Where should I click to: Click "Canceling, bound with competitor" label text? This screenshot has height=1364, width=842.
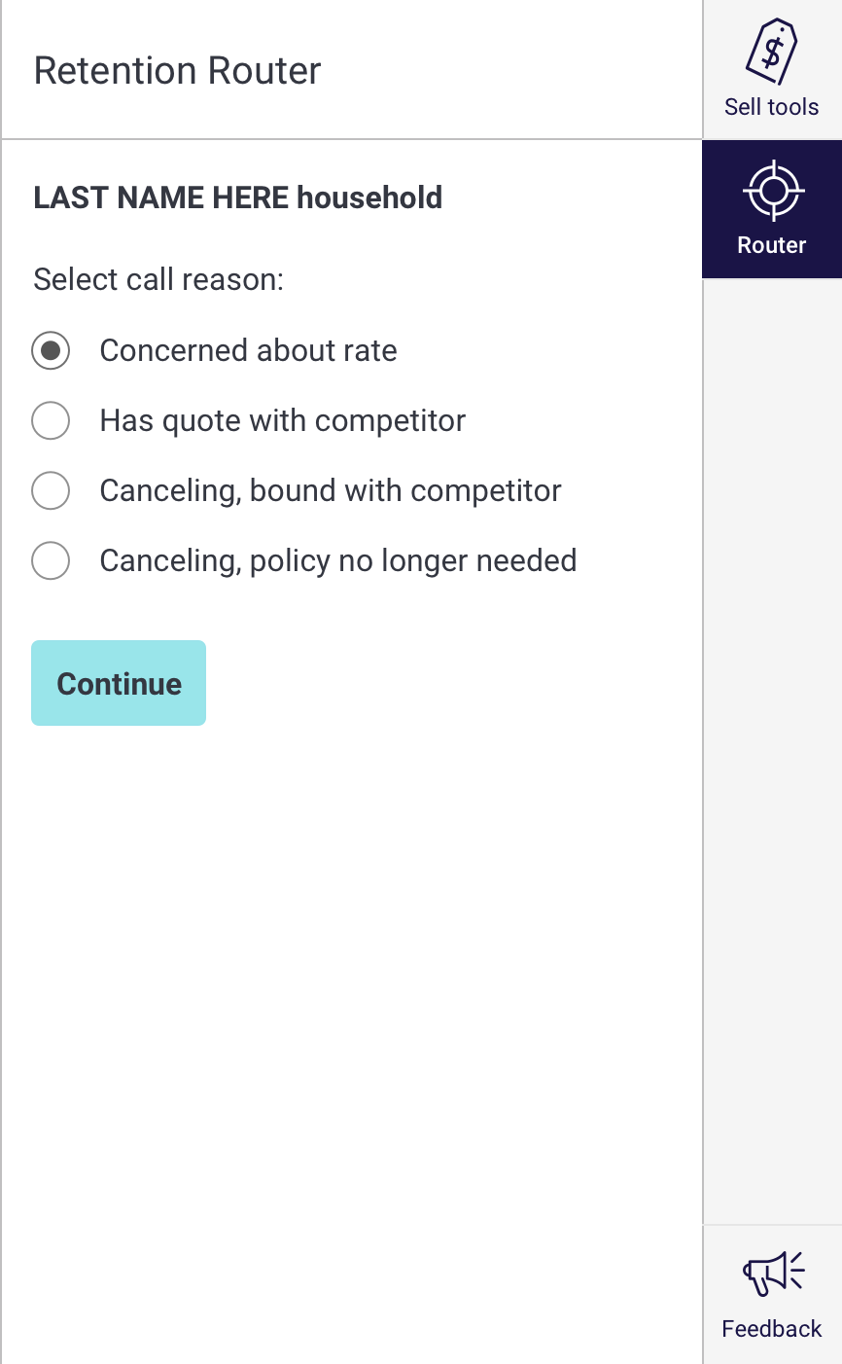(x=330, y=490)
